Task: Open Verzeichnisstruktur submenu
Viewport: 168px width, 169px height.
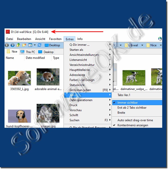Action: 88,65
